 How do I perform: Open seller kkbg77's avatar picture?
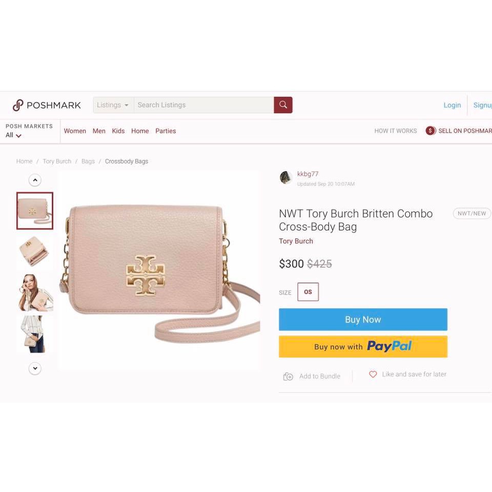[286, 178]
